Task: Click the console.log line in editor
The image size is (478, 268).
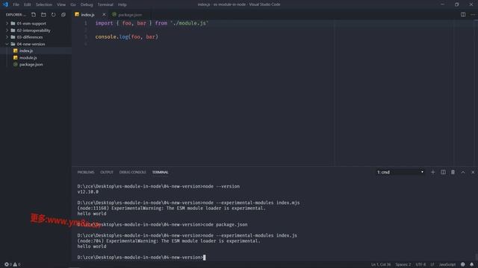Action: point(127,36)
